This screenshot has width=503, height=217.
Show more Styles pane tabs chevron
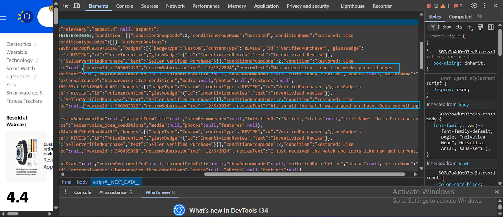coord(479,16)
